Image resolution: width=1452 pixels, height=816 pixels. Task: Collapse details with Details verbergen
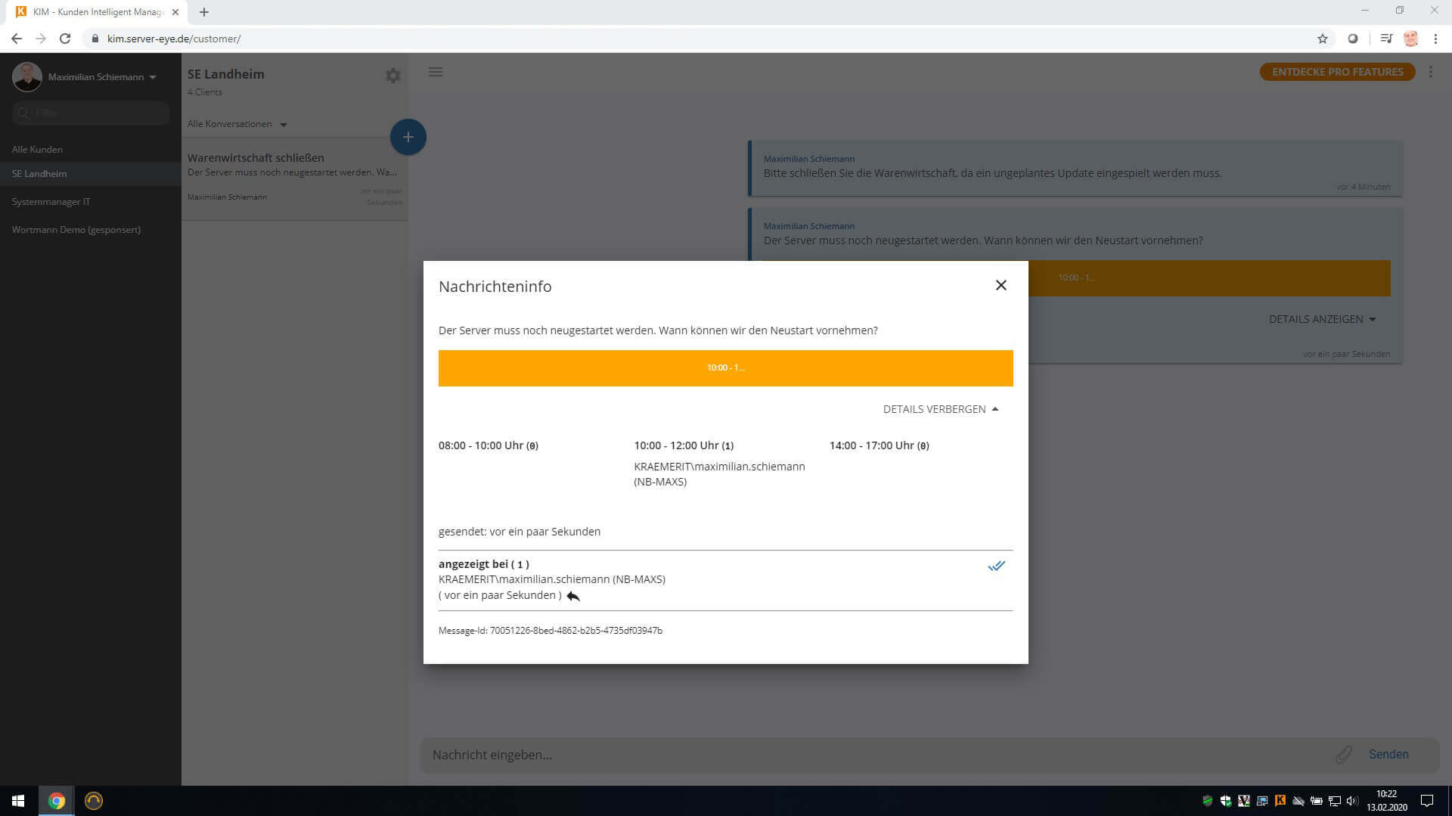[x=940, y=409]
